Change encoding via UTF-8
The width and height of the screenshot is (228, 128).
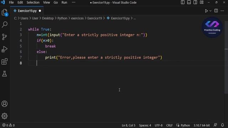coord(159,125)
